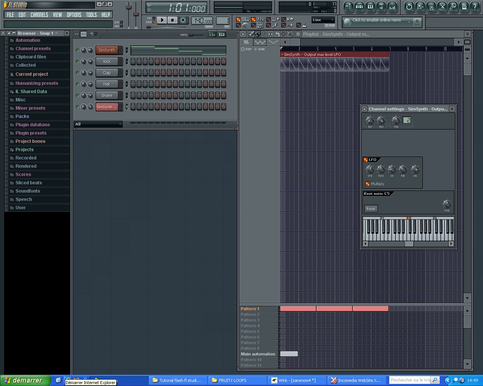Click the Stop playback button
The width and height of the screenshot is (483, 386).
pyautogui.click(x=172, y=20)
